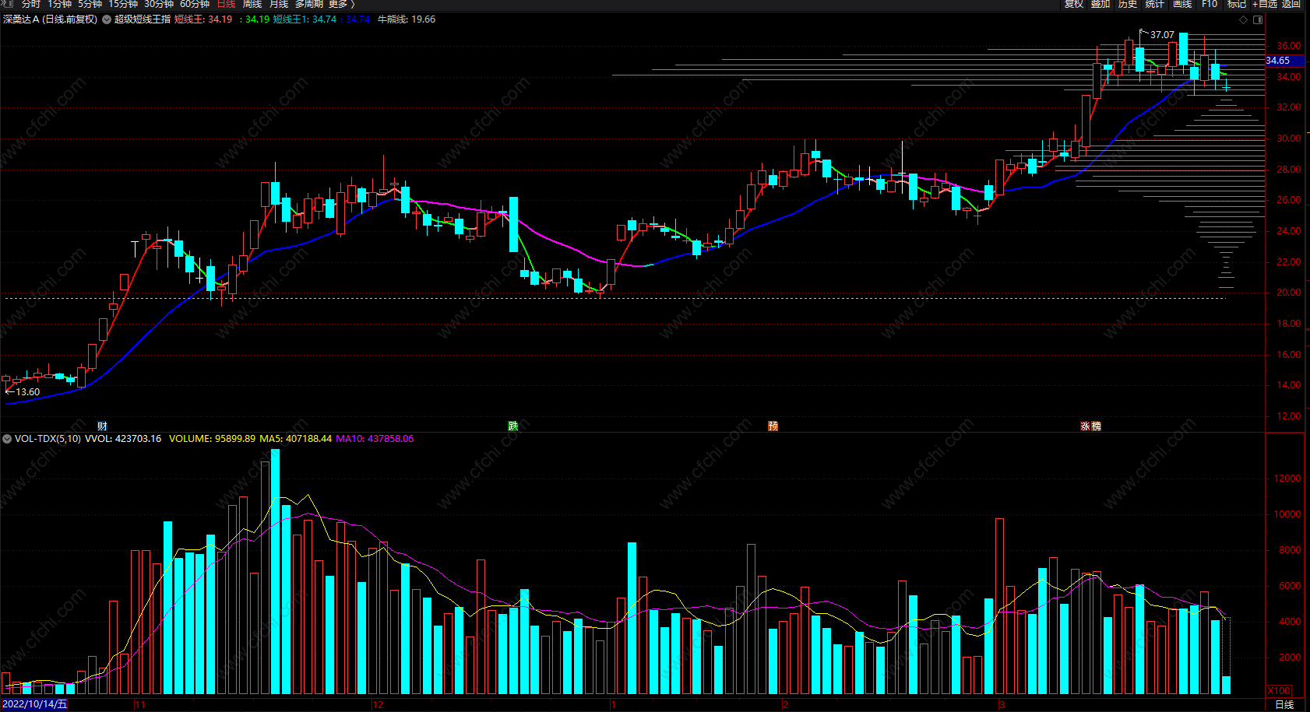Expand the 更多 periods menu

[x=341, y=4]
